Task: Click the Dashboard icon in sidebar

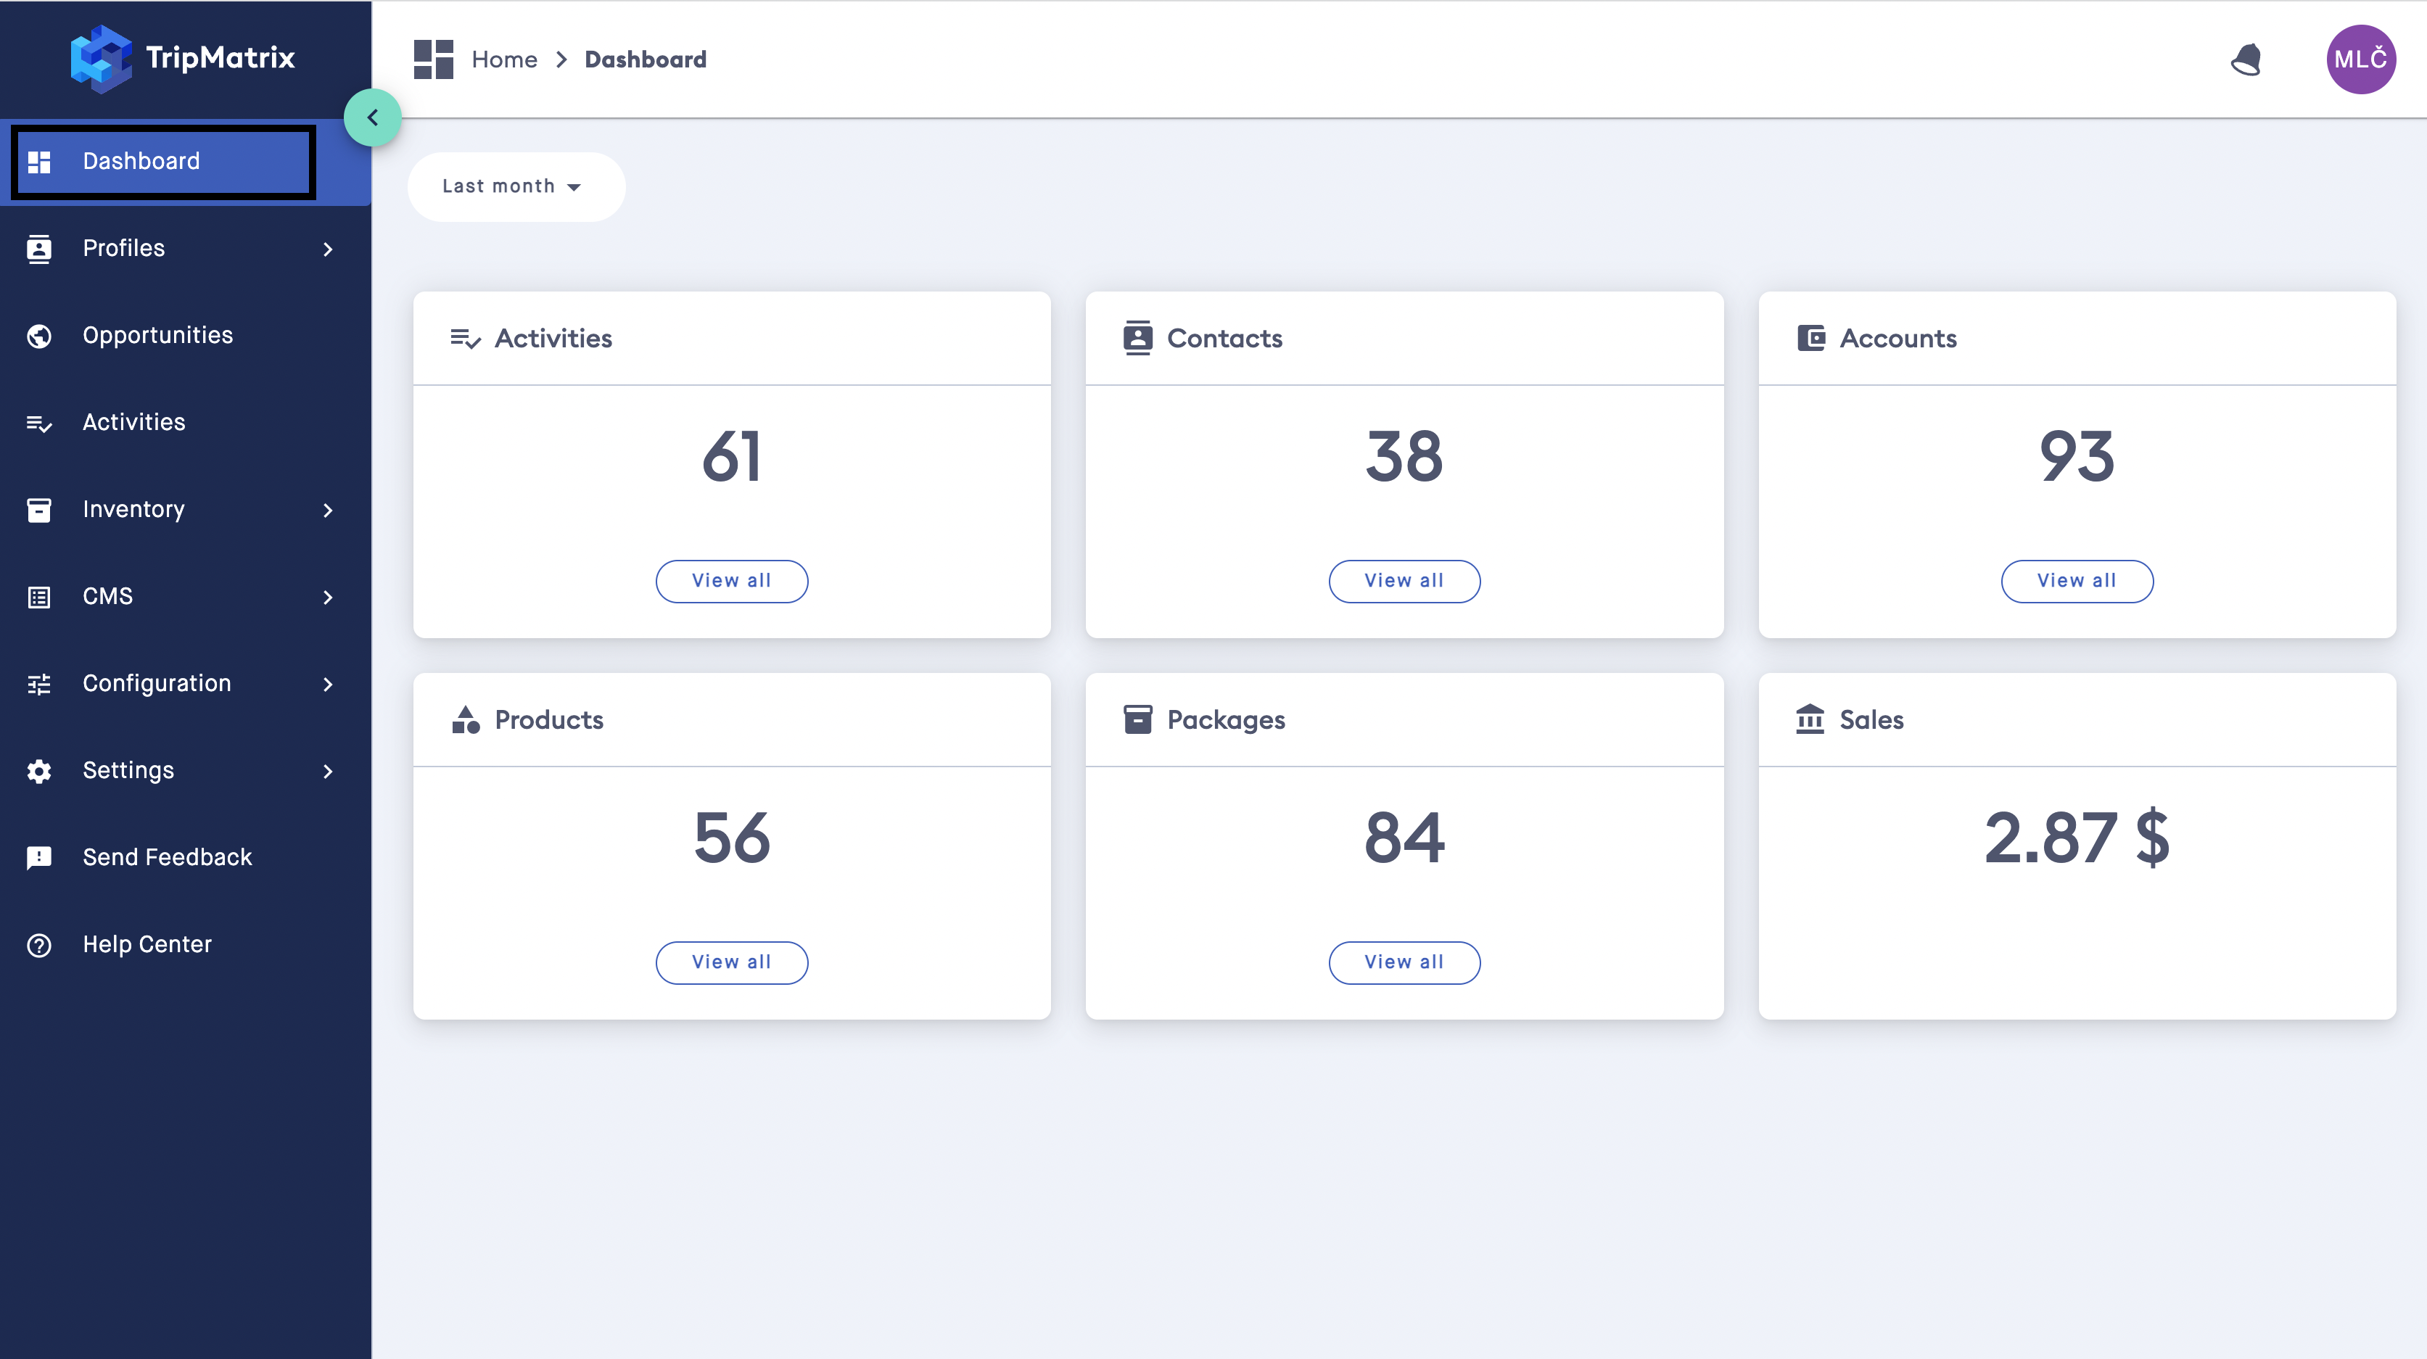Action: pos(38,160)
